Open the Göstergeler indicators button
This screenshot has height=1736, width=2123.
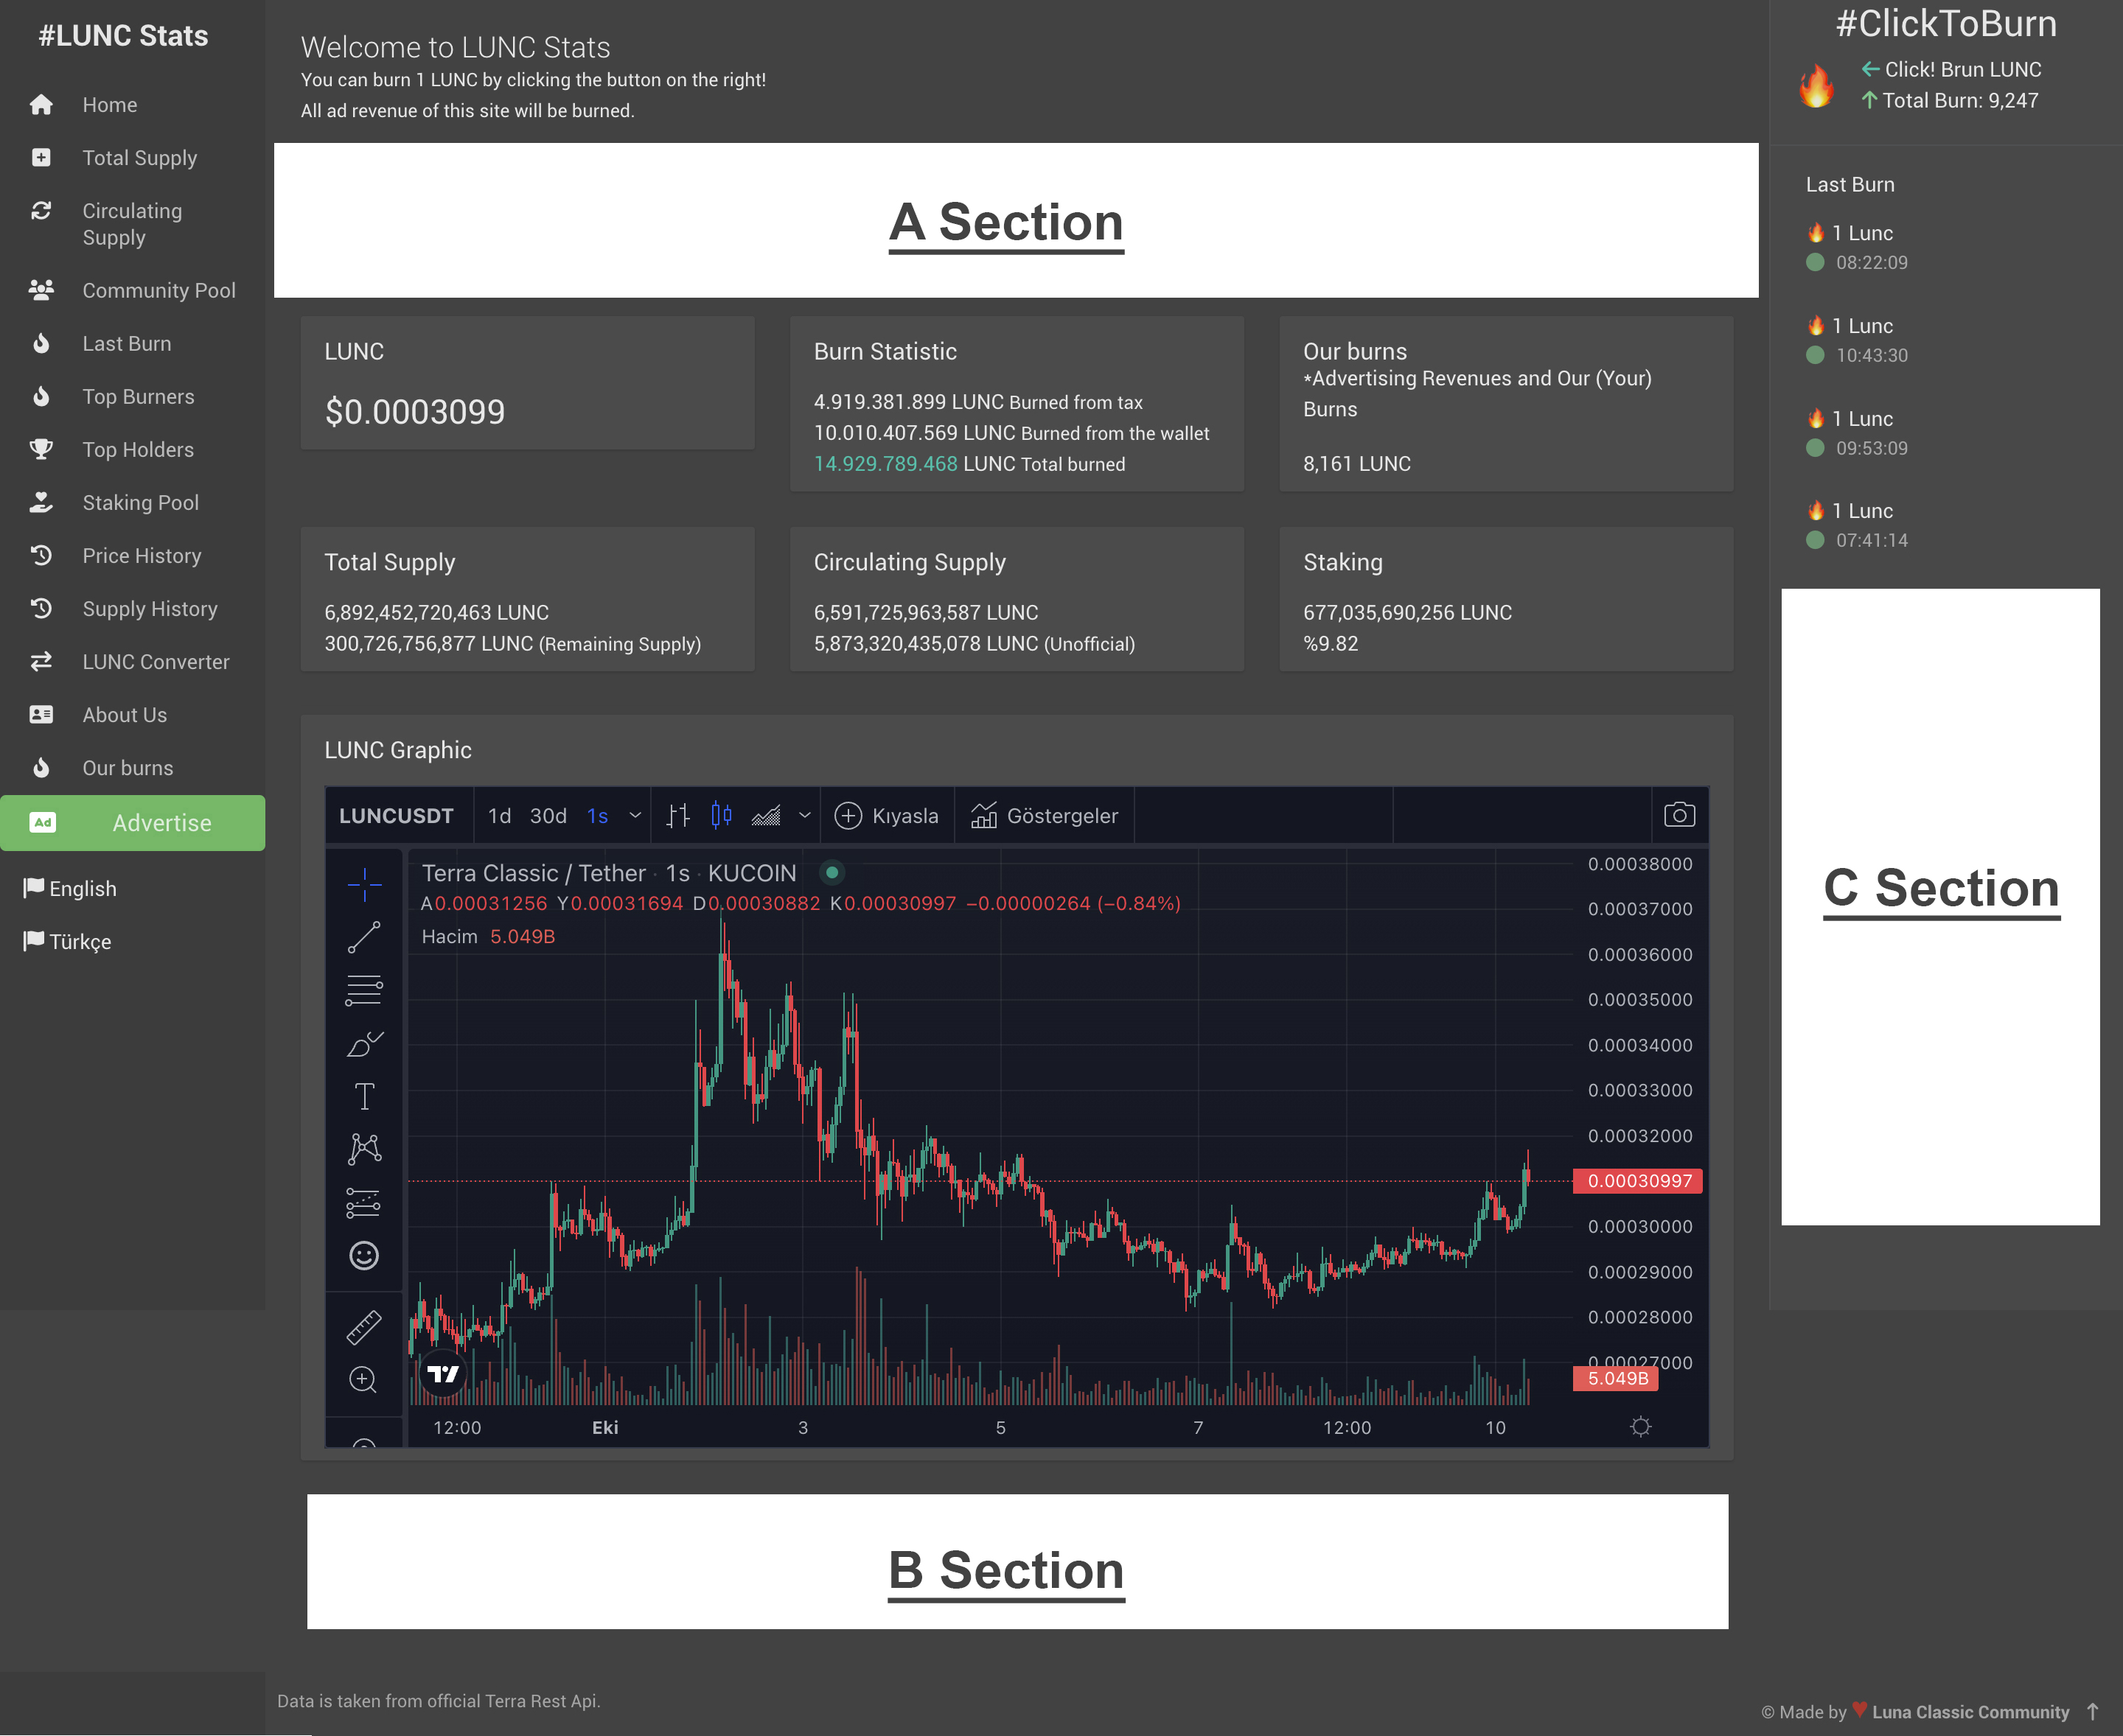click(1045, 816)
